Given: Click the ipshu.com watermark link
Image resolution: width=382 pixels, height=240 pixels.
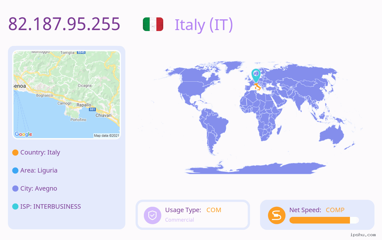Looking at the screenshot, I should [363, 235].
